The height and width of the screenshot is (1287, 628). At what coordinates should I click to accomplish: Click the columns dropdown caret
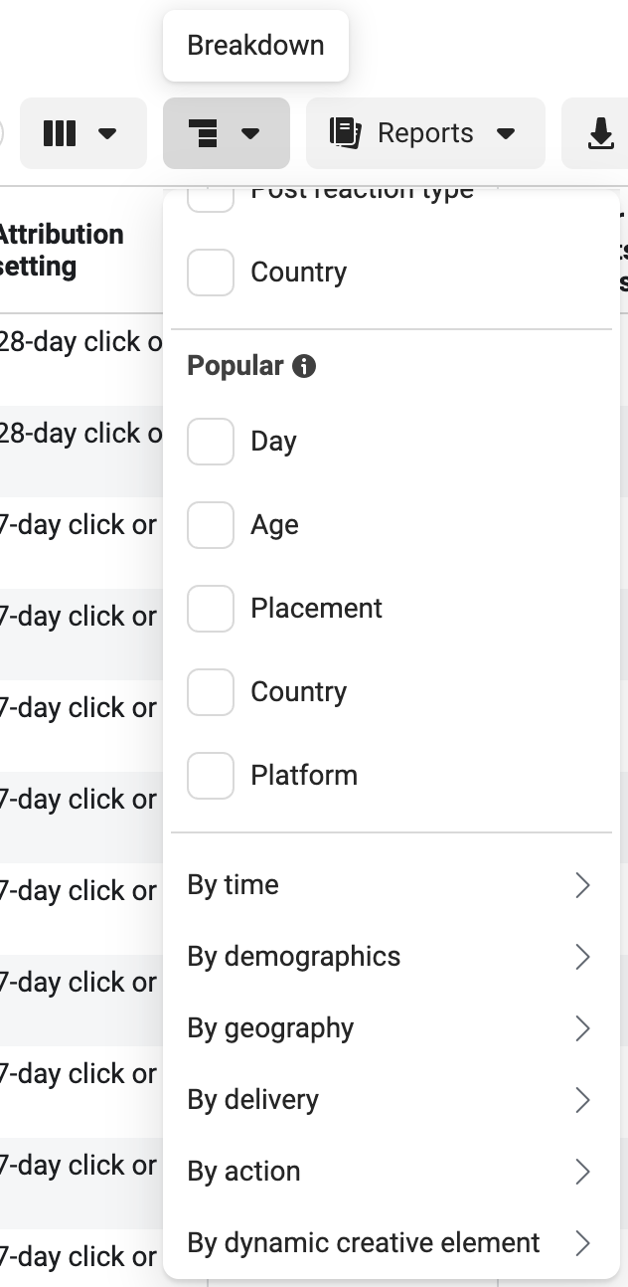pyautogui.click(x=108, y=134)
